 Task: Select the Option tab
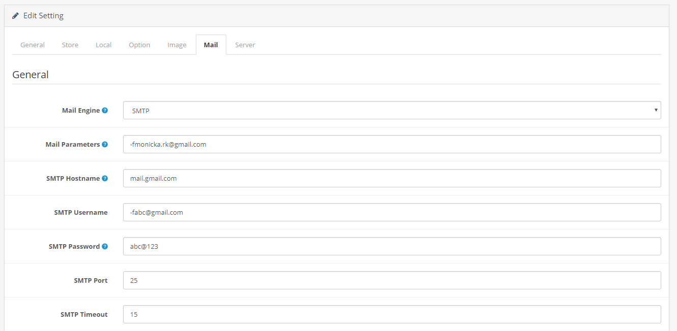point(139,45)
